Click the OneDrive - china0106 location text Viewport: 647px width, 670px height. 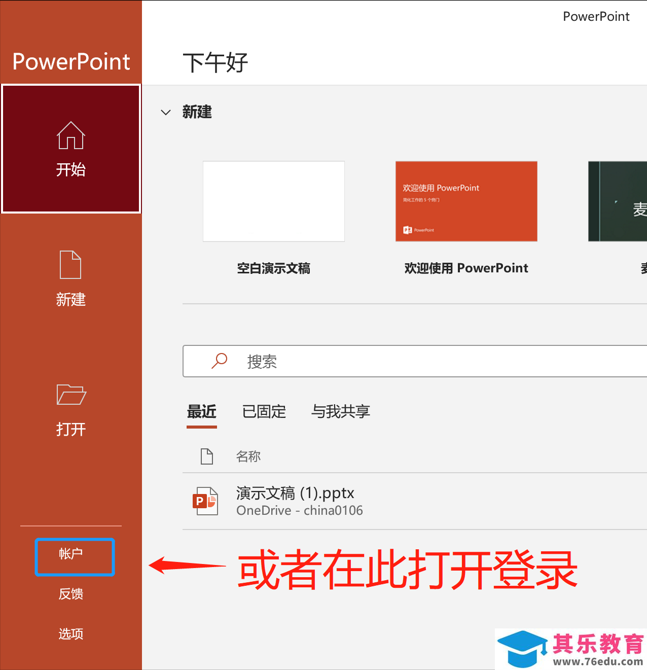(300, 510)
